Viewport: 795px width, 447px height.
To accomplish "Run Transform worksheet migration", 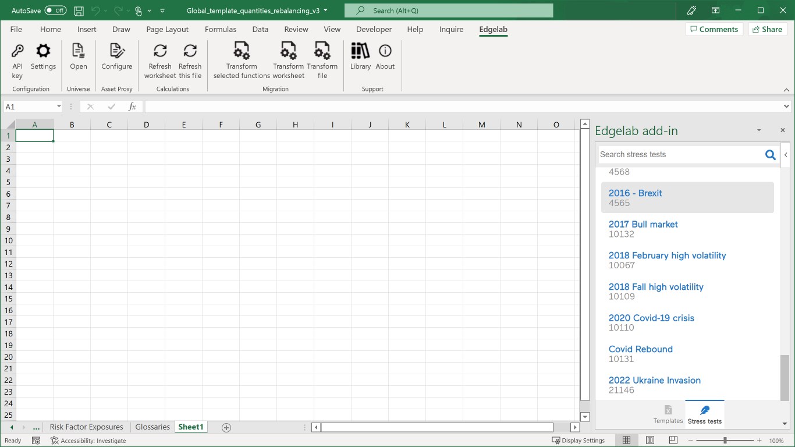I will (x=289, y=61).
